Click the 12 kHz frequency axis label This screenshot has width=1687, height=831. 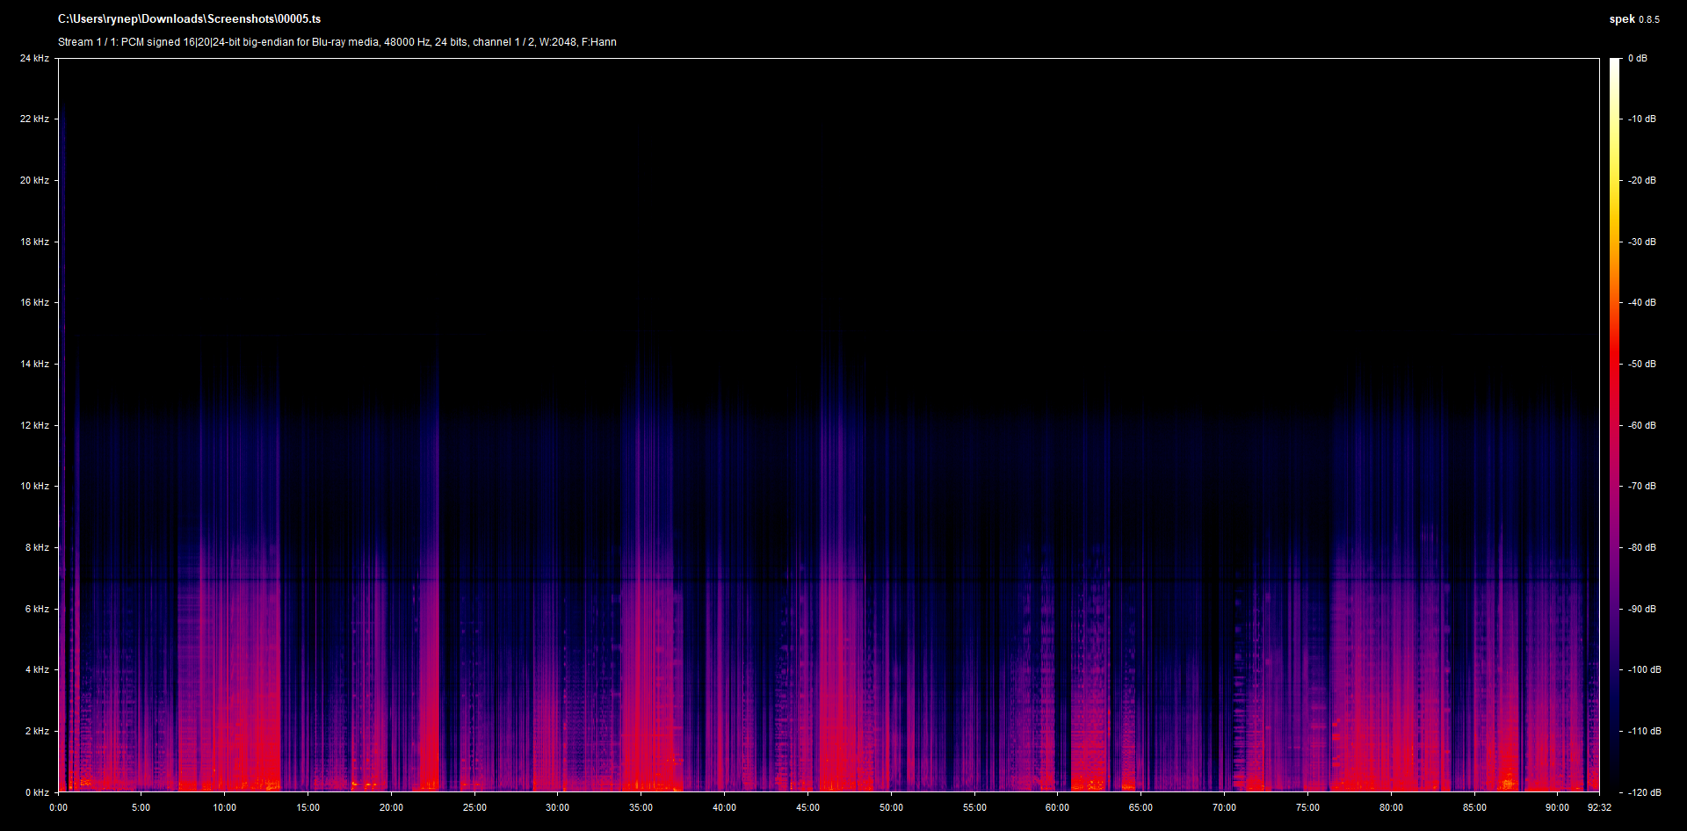pyautogui.click(x=34, y=425)
